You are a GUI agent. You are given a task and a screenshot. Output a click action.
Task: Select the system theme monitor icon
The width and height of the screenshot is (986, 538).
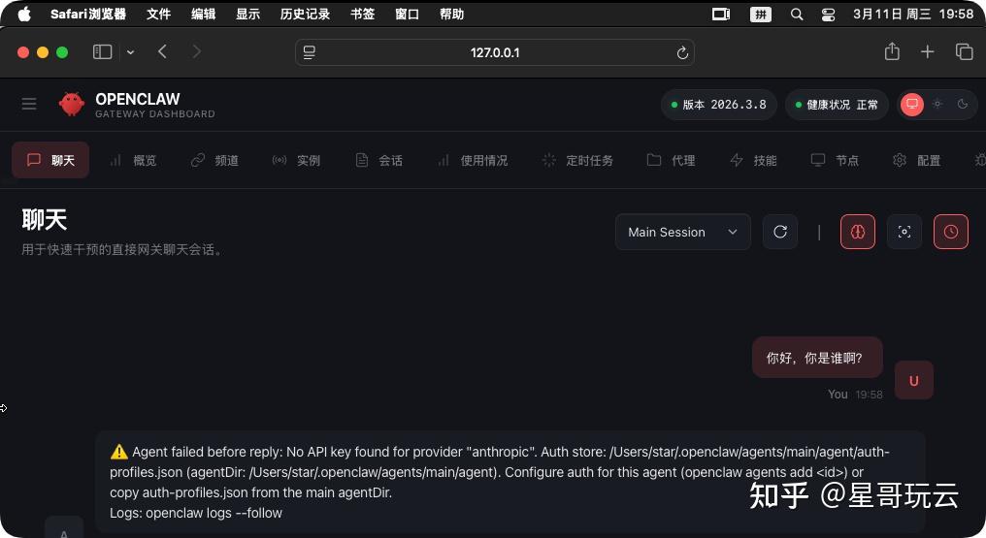(912, 105)
